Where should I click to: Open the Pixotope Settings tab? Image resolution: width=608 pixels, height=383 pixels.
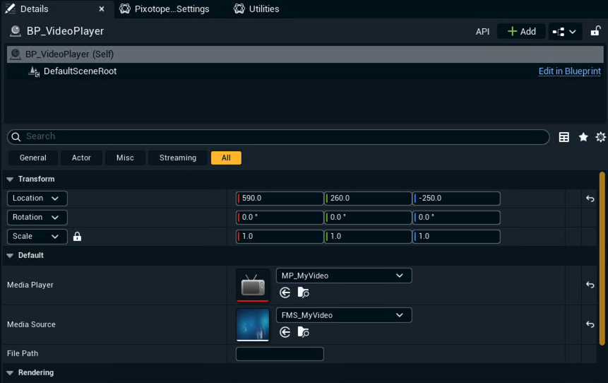click(165, 9)
